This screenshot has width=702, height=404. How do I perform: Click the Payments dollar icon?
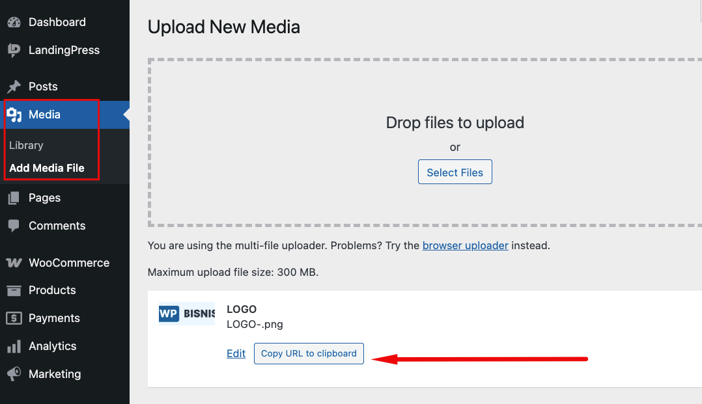pyautogui.click(x=14, y=318)
